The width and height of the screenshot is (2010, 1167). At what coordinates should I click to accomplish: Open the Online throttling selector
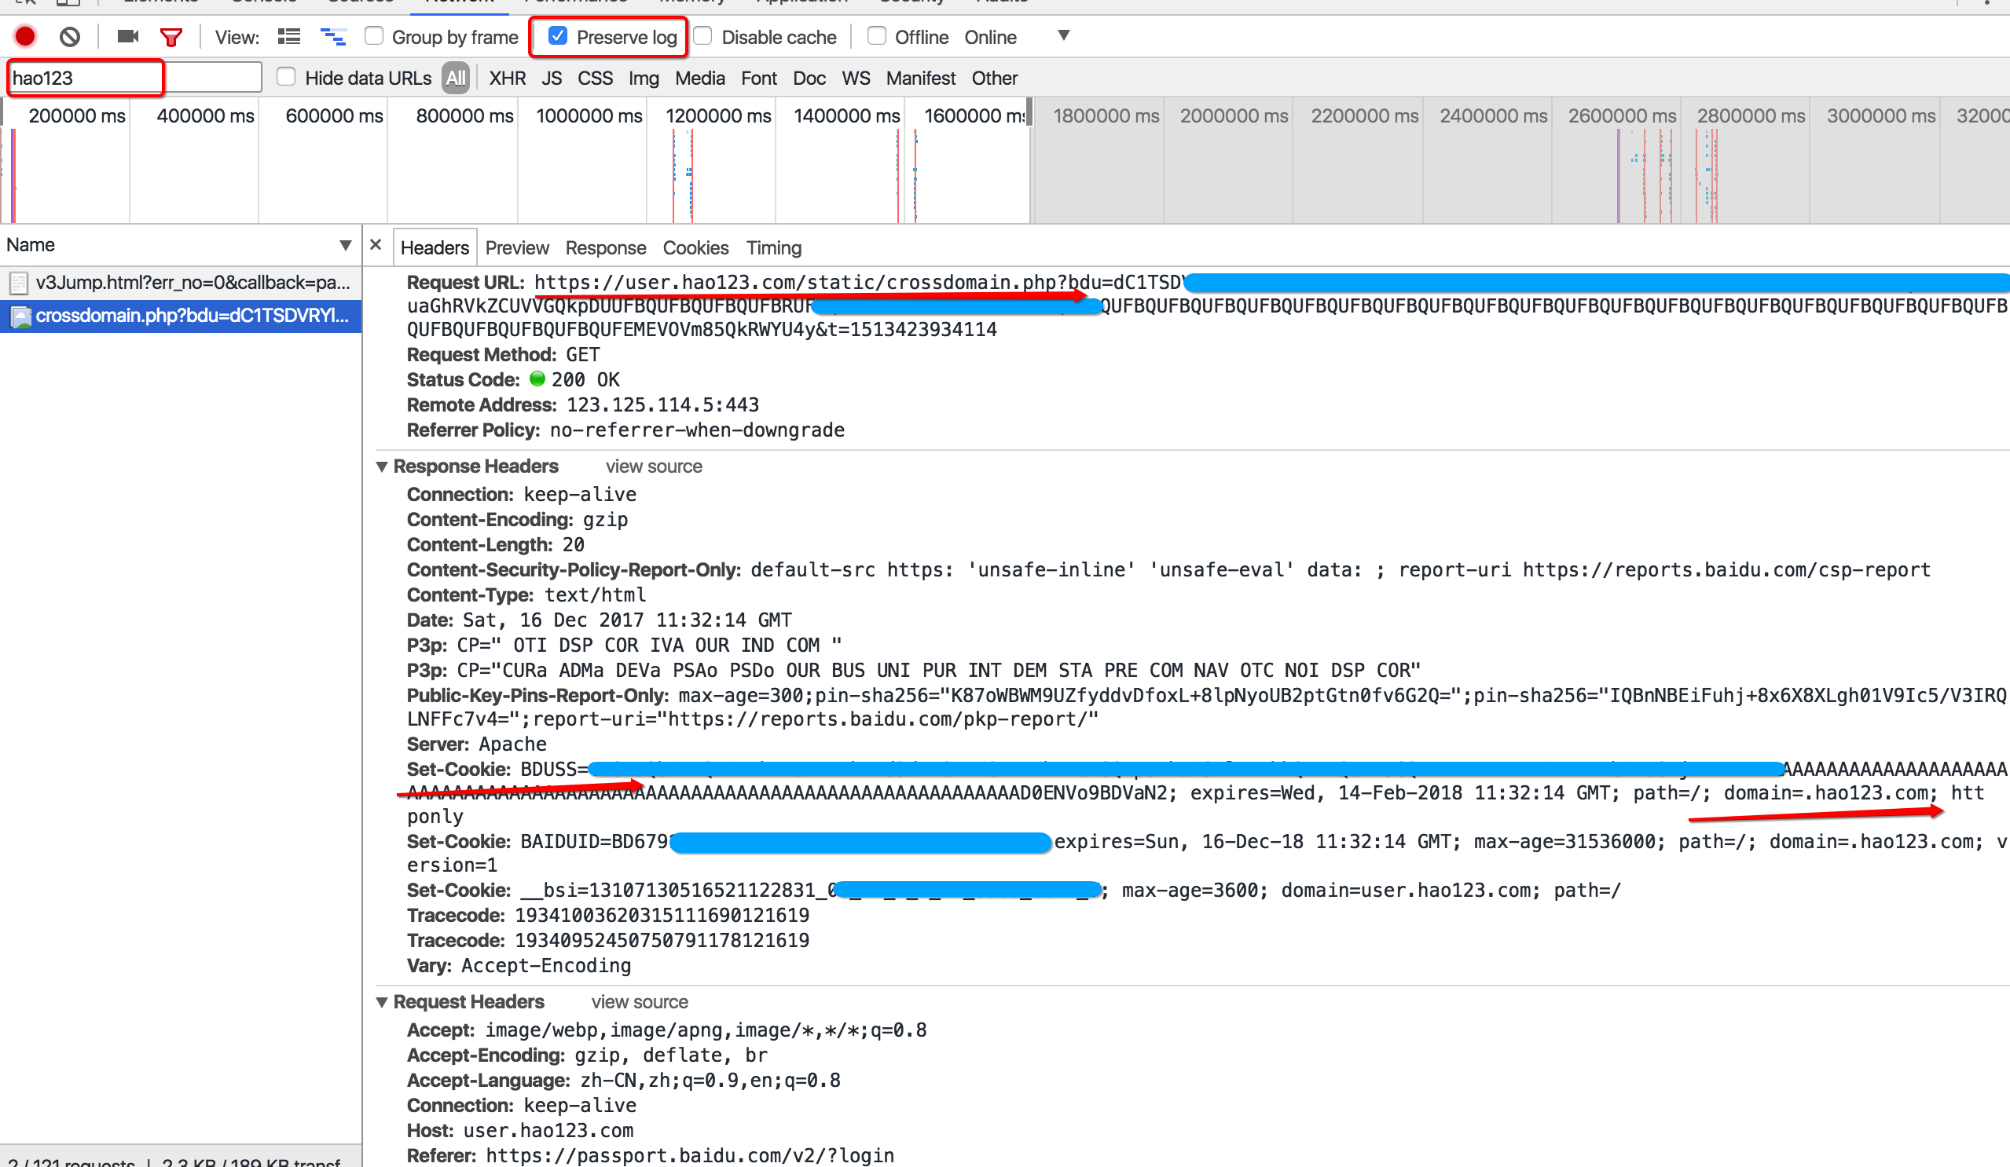(x=991, y=38)
